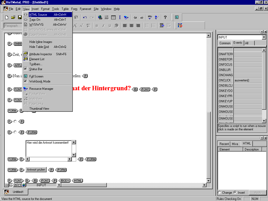Click the Open folder icon in toolbar

(x=13, y=18)
